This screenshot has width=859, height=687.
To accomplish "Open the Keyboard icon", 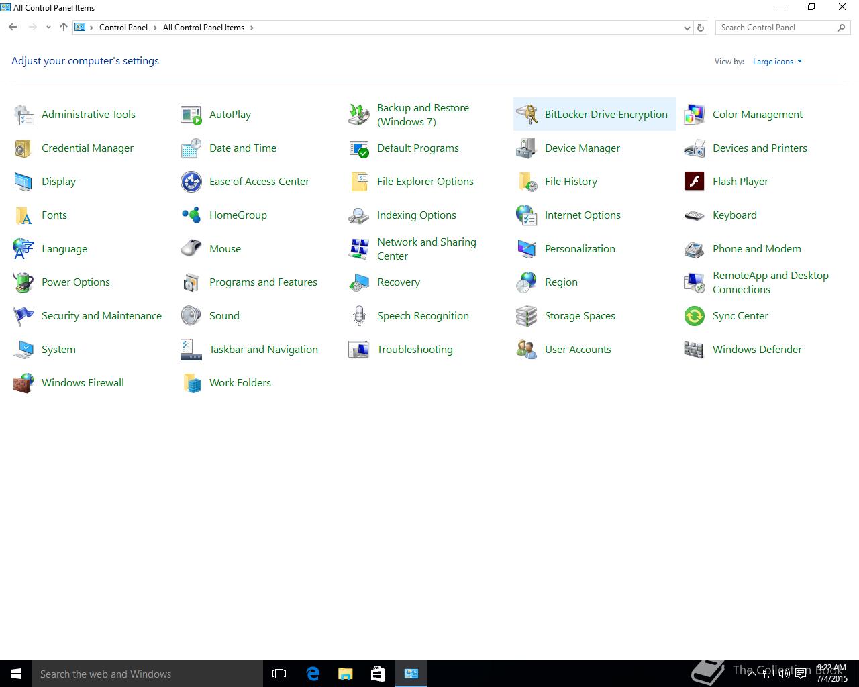I will coord(695,215).
